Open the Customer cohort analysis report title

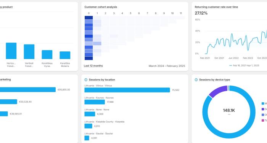(101, 7)
